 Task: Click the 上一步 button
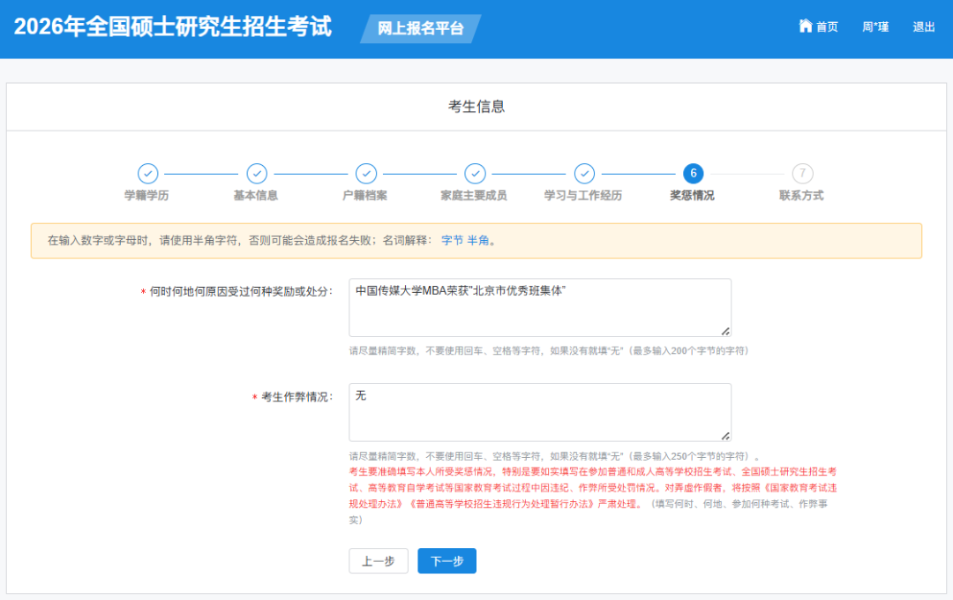coord(378,560)
